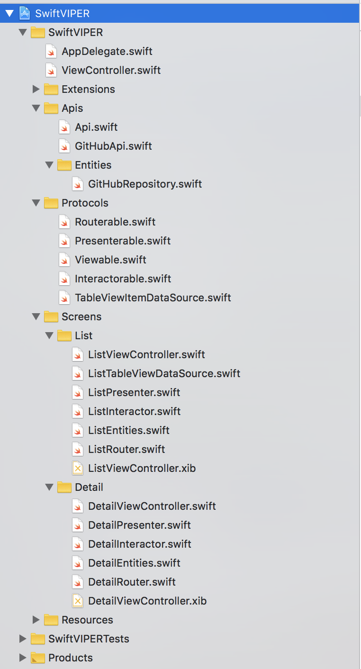Click the Viewable.swift file icon

tap(64, 260)
